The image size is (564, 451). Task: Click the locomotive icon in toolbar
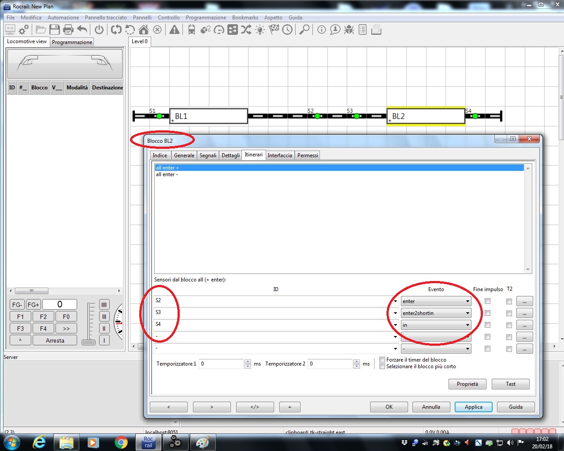pos(192,30)
